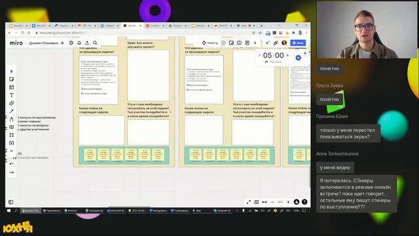This screenshot has height=236, width=419.
Task: Reload the page in browser
Action: click(x=22, y=33)
